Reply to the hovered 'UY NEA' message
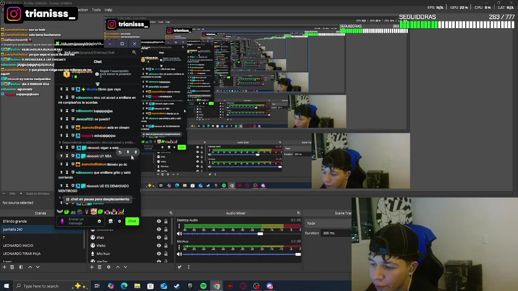Screen dimensions: 518x291 click(120, 152)
